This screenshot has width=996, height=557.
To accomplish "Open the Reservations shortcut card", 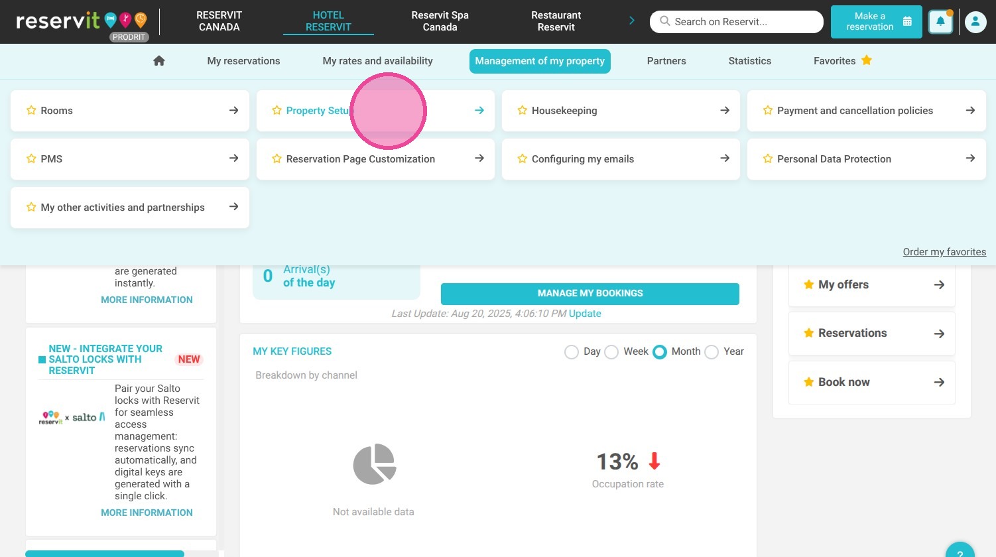I will pos(872,334).
